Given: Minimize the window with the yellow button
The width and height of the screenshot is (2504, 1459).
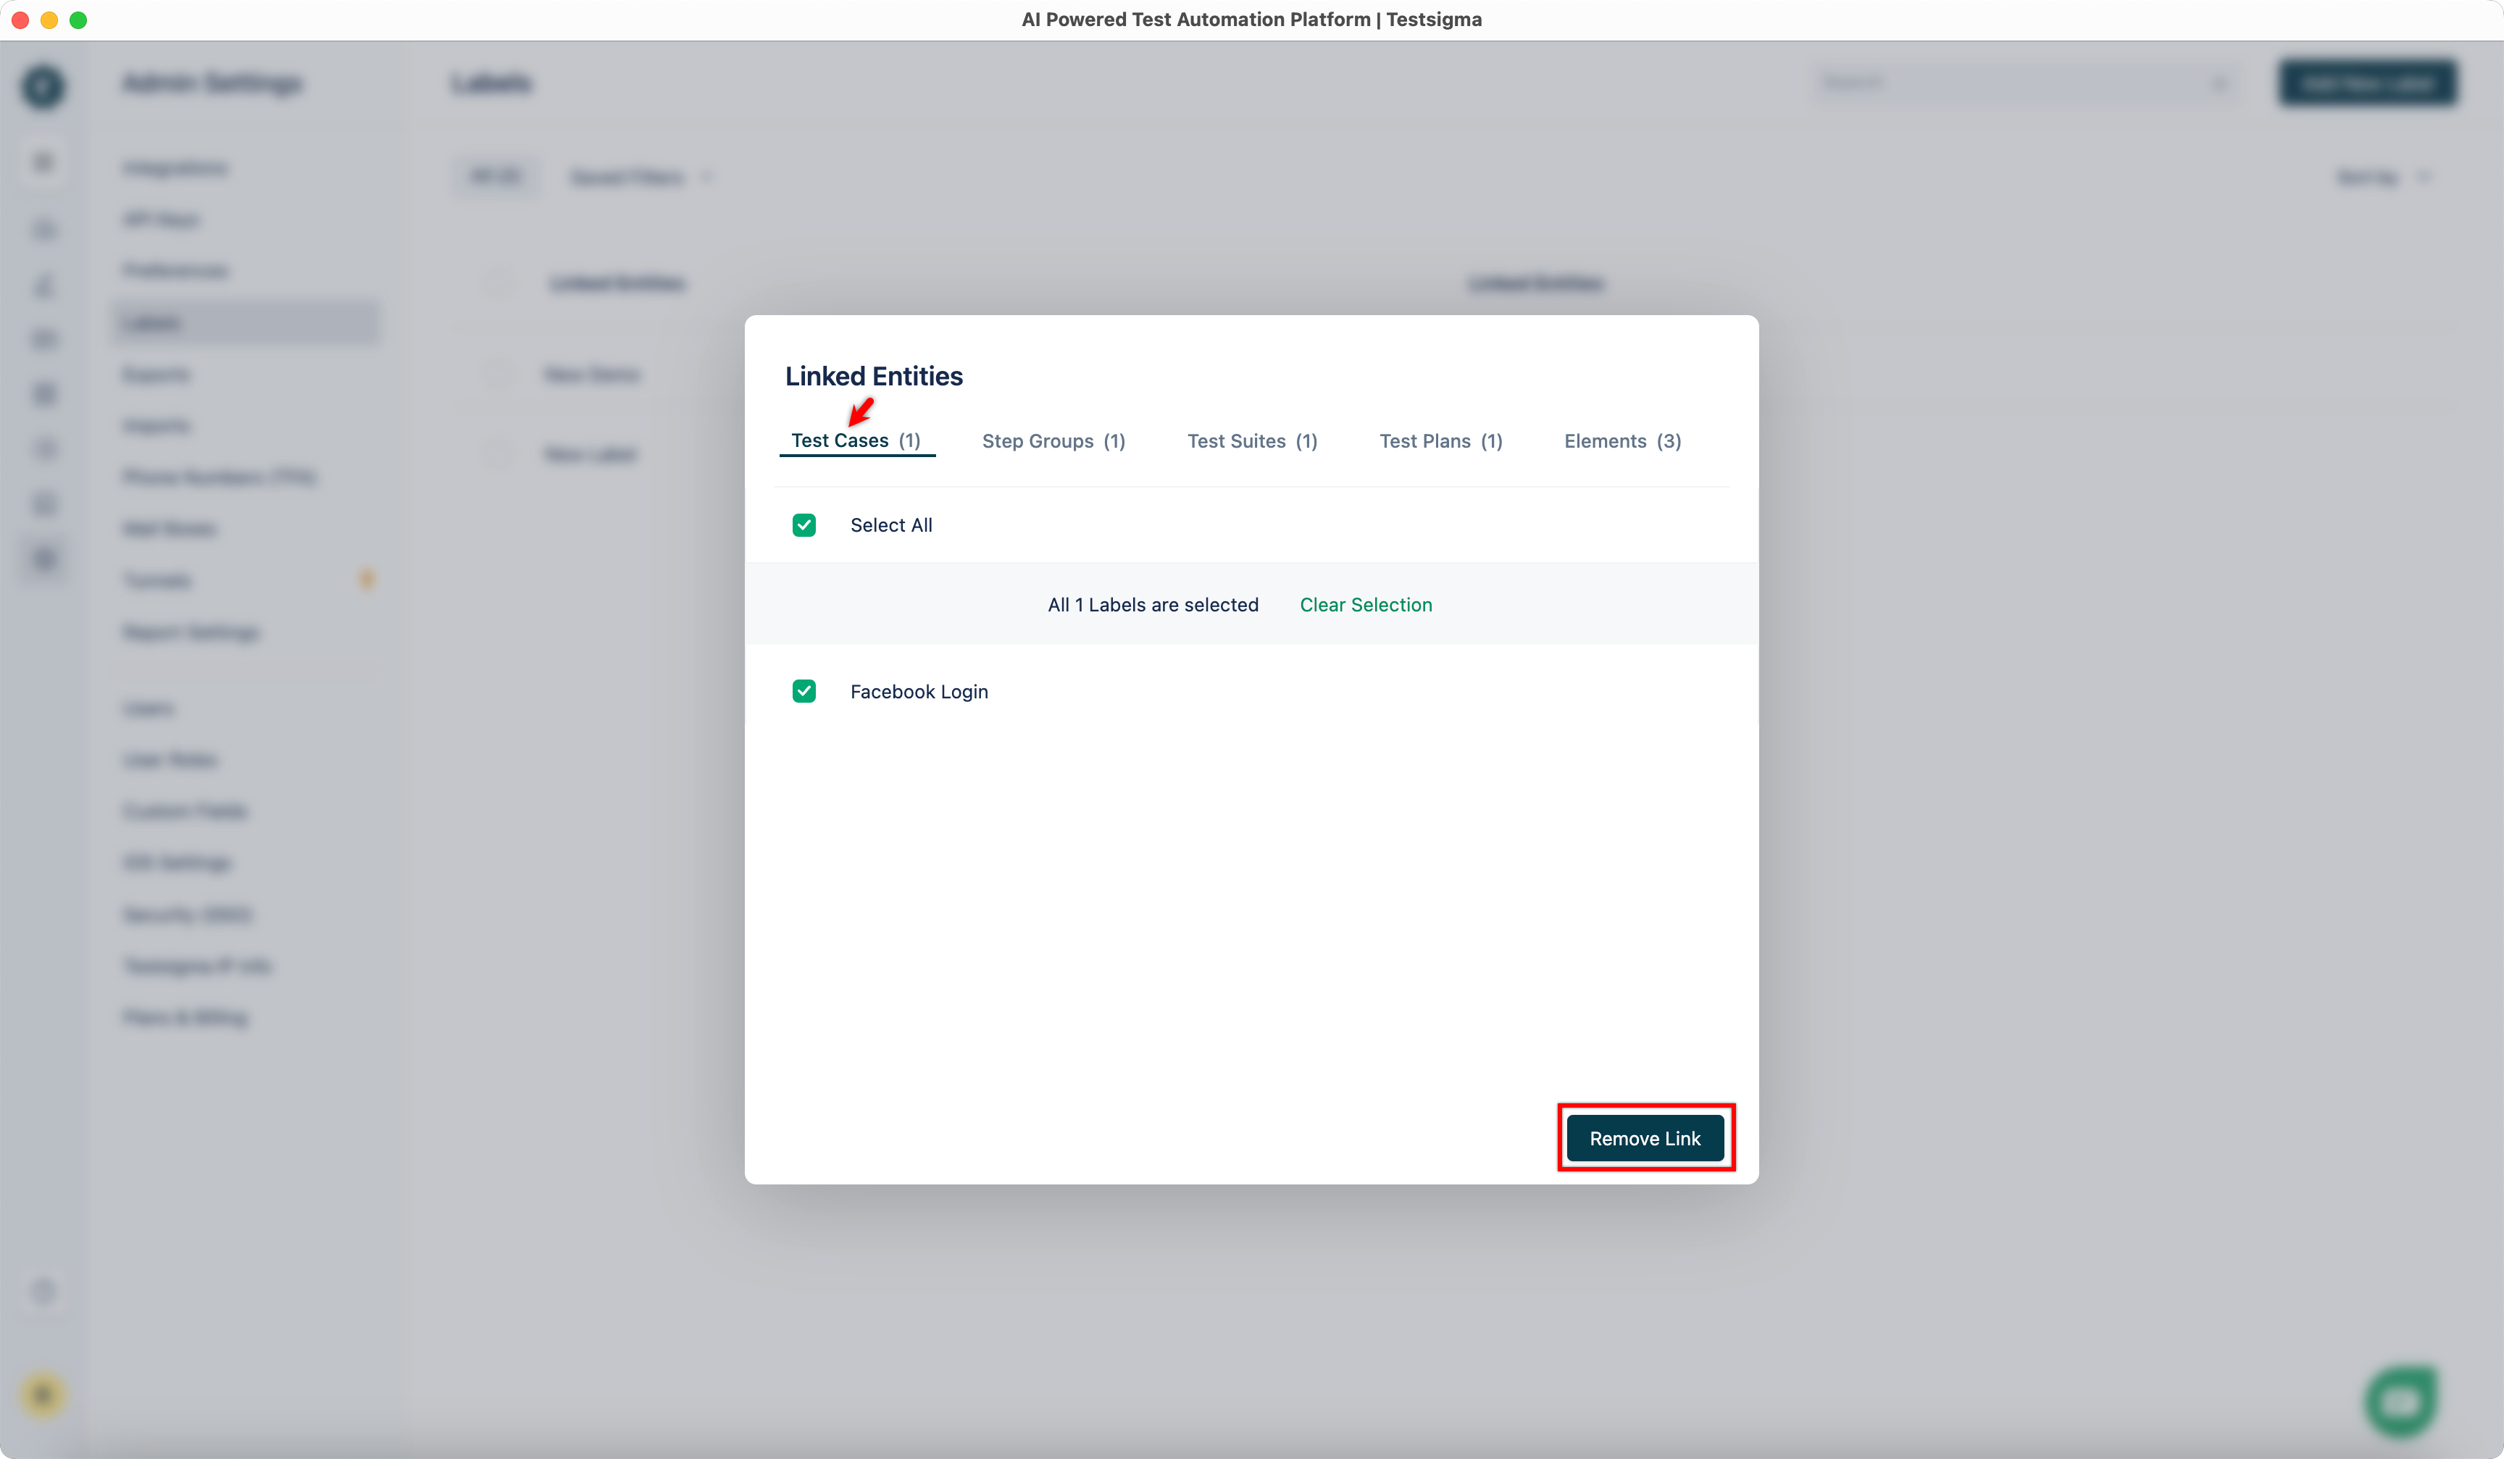Looking at the screenshot, I should coord(49,20).
